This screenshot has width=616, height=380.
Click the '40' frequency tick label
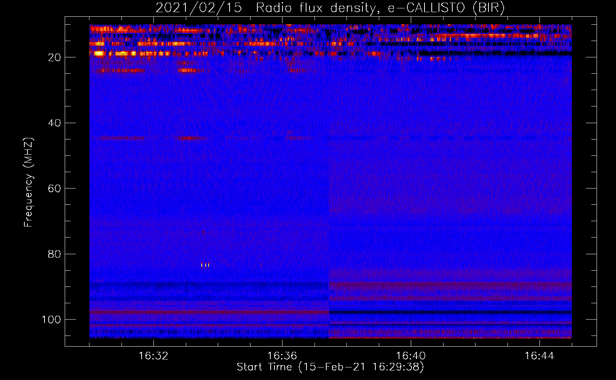[54, 123]
